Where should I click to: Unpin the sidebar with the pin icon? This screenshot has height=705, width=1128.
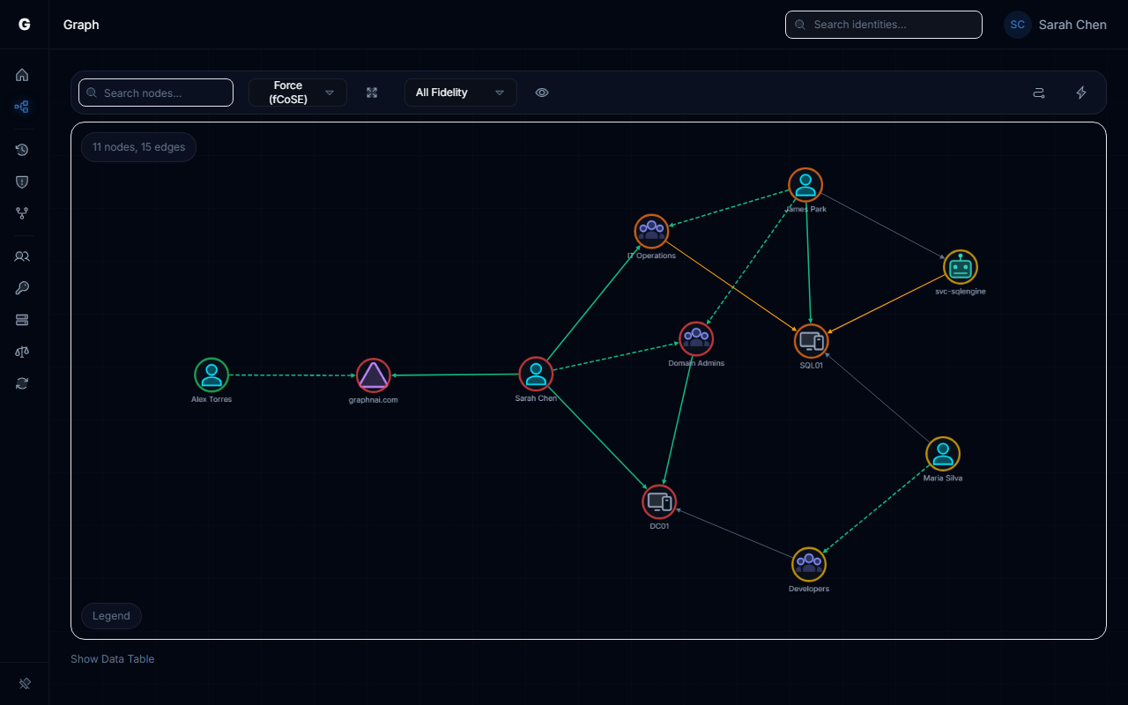(24, 684)
